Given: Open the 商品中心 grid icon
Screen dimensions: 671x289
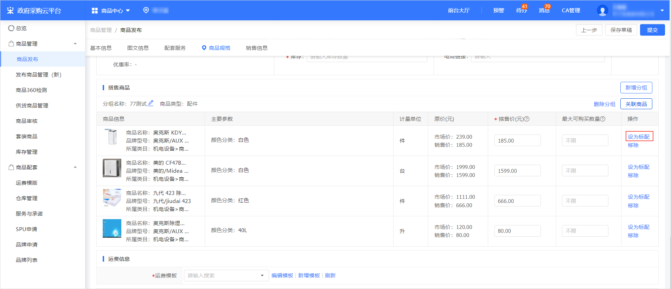Looking at the screenshot, I should point(95,11).
